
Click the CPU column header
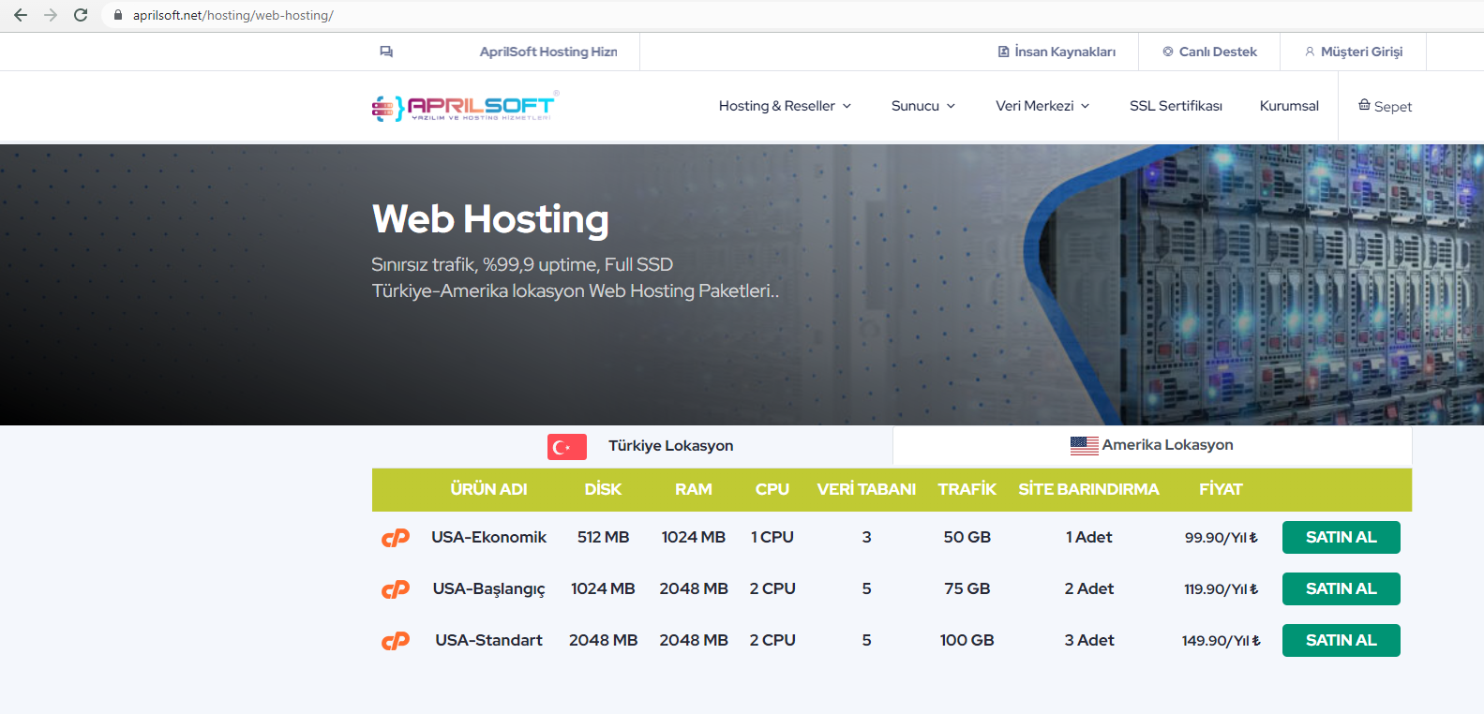tap(772, 489)
